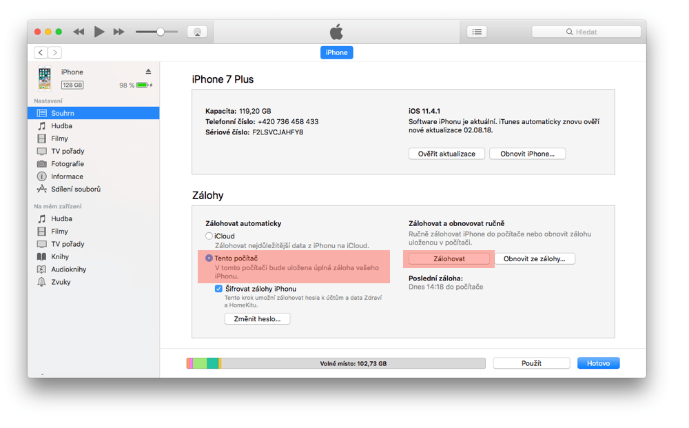Open the Zvuky section
The width and height of the screenshot is (689, 428).
pos(63,281)
